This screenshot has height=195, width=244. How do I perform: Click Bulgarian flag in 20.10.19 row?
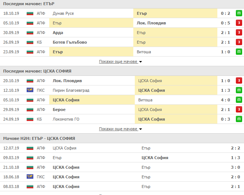[x=30, y=81]
